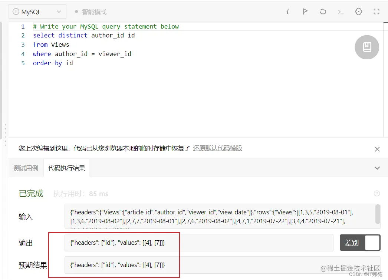Reset code with the restore arrow icon

(x=323, y=11)
